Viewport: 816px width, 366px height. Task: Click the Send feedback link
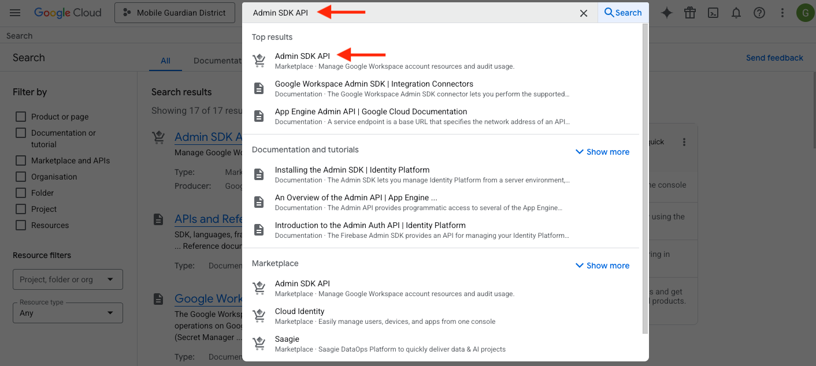[x=774, y=58]
